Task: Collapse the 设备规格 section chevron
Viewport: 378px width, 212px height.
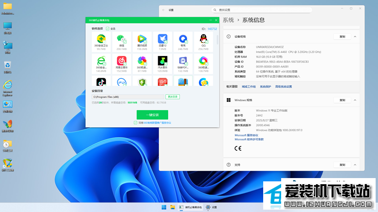Action: click(355, 37)
